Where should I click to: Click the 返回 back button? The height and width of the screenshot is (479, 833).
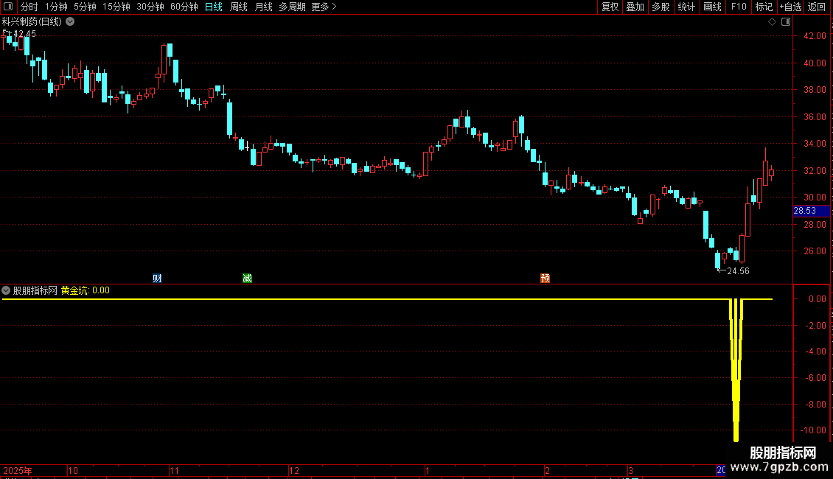coord(817,7)
